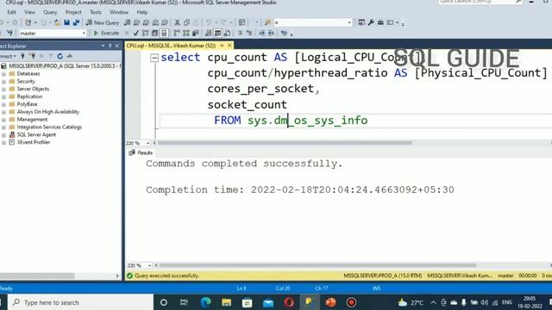Toggle Results to File icon

[x=228, y=33]
